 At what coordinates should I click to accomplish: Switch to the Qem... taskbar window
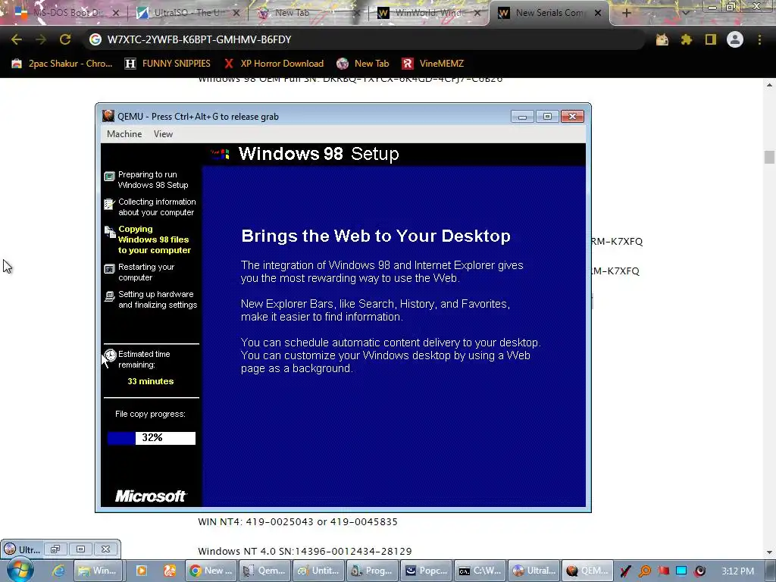coord(264,571)
